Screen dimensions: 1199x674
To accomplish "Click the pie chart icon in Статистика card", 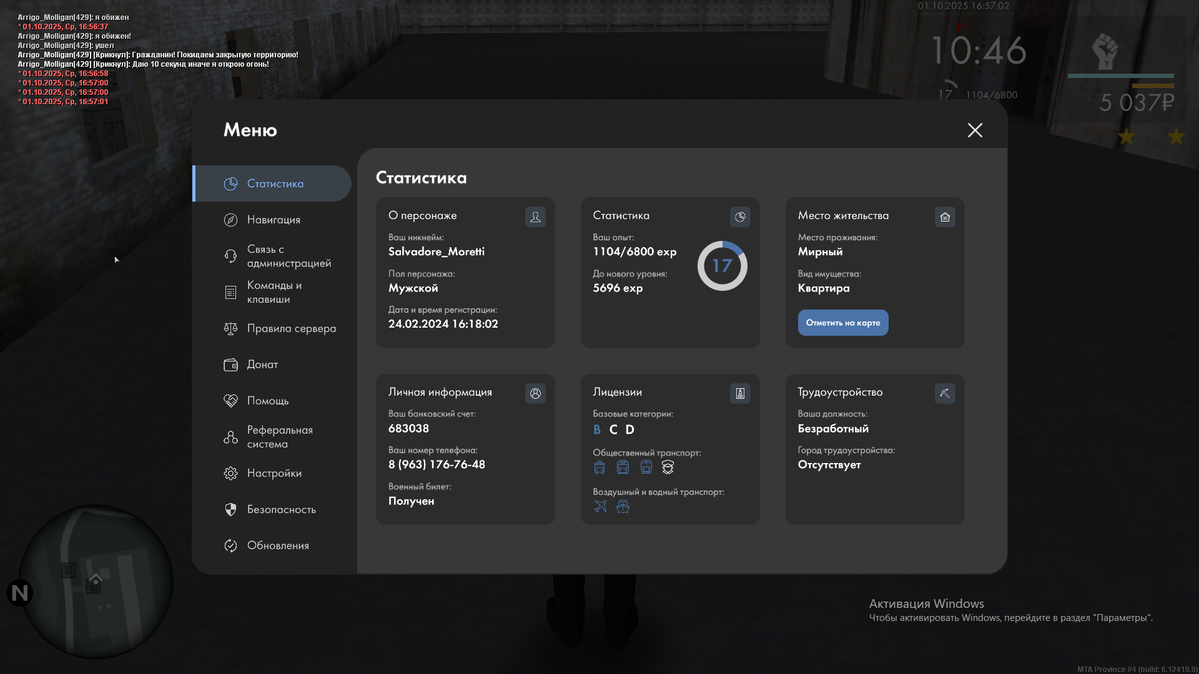I will pos(740,217).
